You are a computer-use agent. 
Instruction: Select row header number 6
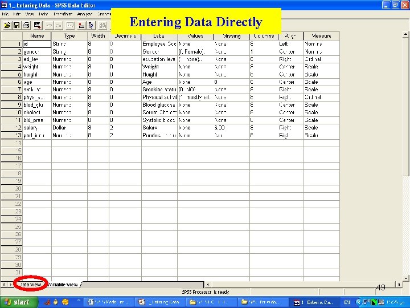point(12,82)
